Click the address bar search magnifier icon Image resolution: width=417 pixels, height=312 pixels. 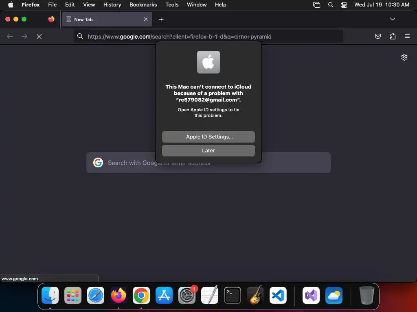80,36
